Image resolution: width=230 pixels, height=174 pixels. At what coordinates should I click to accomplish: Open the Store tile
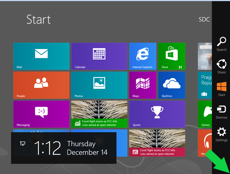pos(172,56)
